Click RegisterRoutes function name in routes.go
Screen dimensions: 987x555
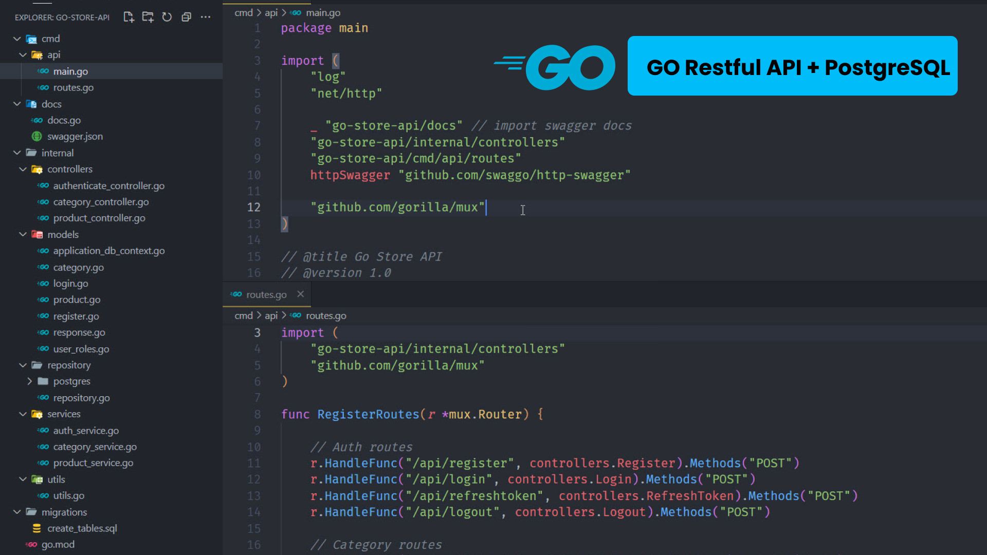(368, 414)
